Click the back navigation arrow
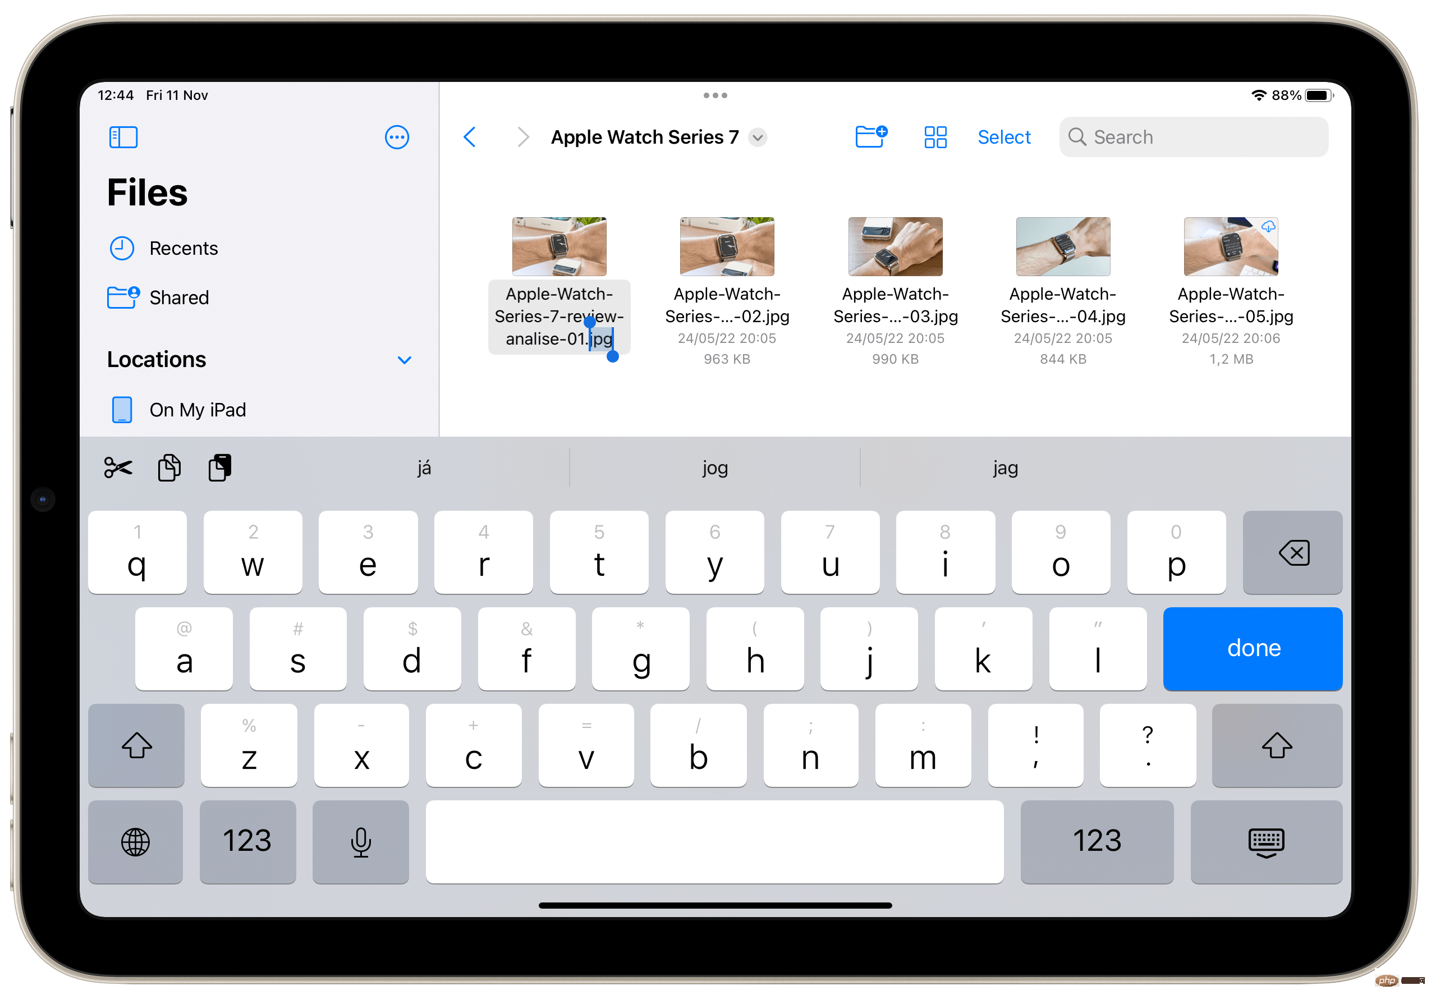 pyautogui.click(x=470, y=136)
